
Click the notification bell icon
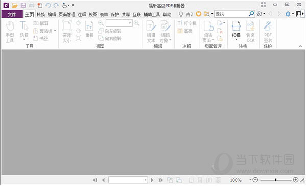point(288,14)
